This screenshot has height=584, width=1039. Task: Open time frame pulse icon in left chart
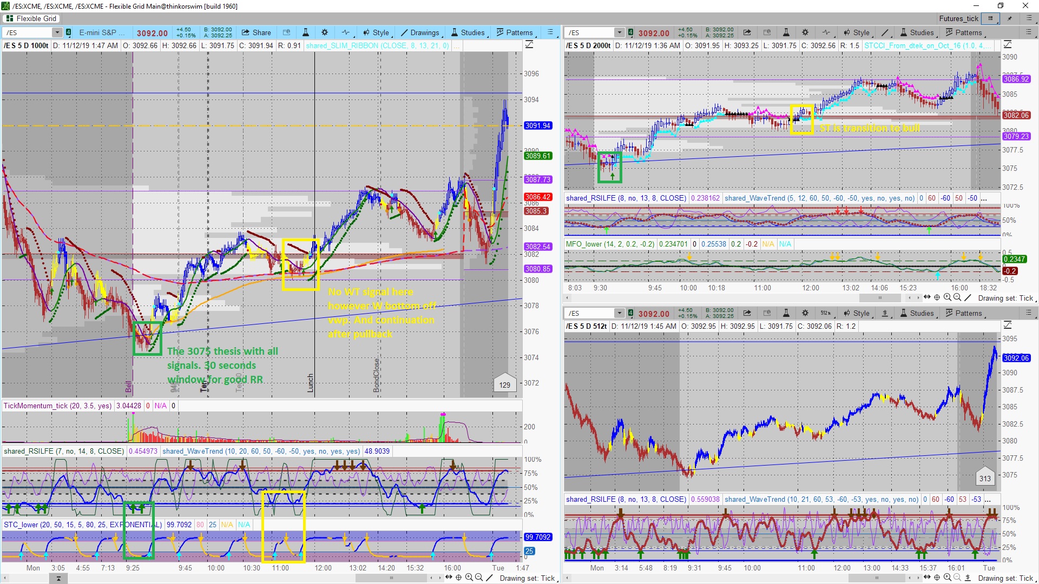pos(346,32)
